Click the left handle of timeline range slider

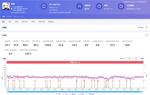coord(8,92)
